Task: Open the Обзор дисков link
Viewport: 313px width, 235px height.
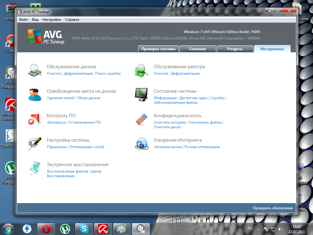Action: pos(89,98)
